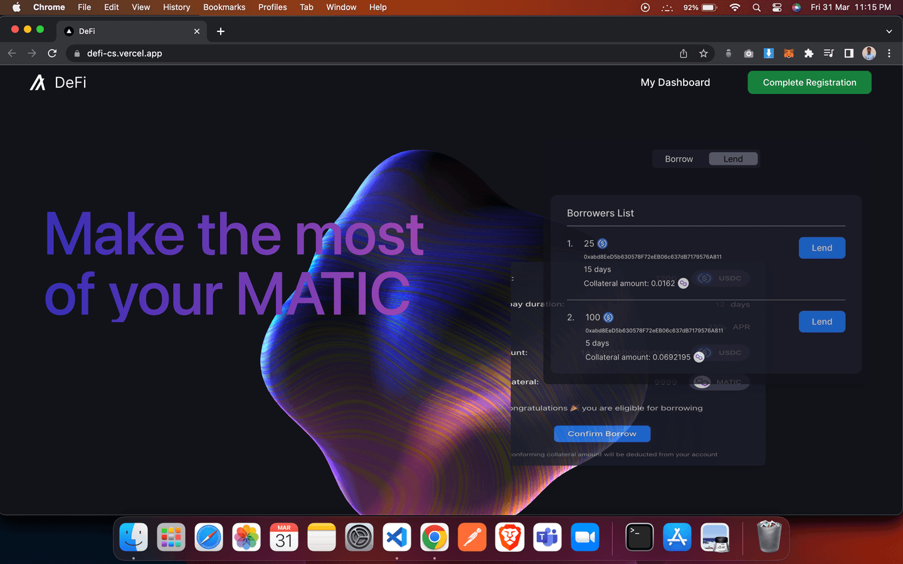
Task: Open the Edit menu
Action: [x=112, y=8]
